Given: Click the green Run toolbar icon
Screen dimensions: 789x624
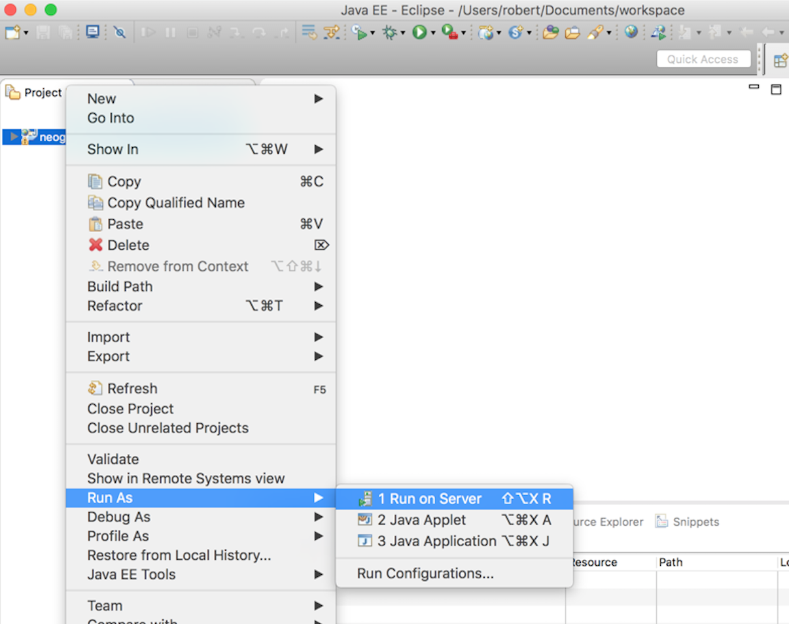Looking at the screenshot, I should 419,32.
